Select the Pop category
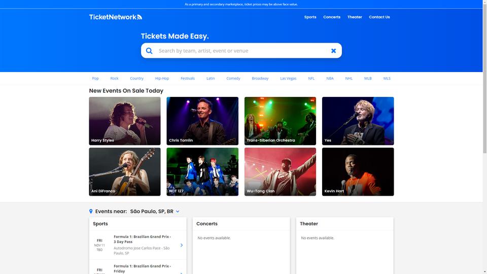Image resolution: width=487 pixels, height=274 pixels. click(x=95, y=78)
